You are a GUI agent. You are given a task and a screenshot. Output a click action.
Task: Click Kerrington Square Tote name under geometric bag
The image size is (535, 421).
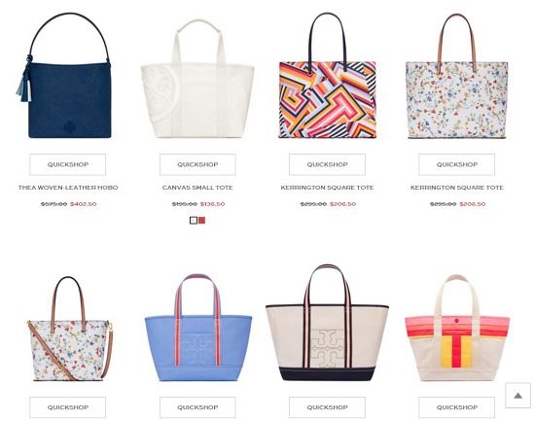pos(327,188)
